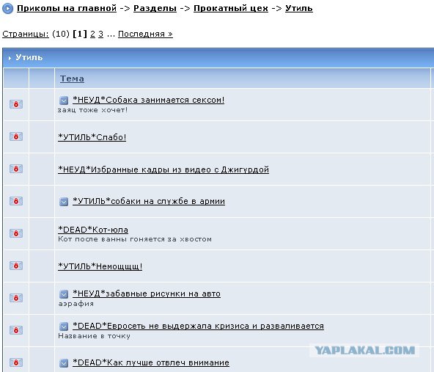
Task: Click locked icon for Немощщщ! row
Action: point(16,266)
